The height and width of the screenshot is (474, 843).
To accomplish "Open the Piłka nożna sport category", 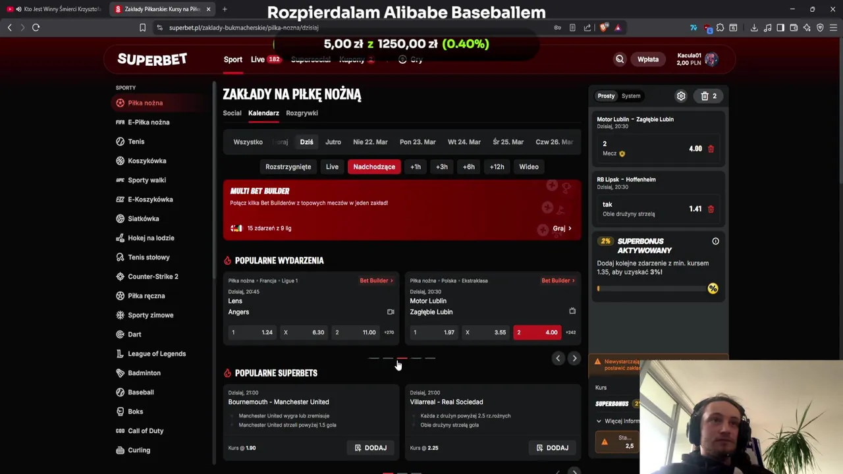I will [161, 103].
